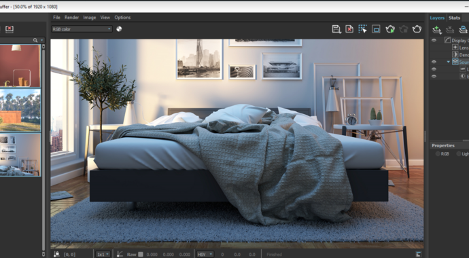Open the Render menu
469x258 pixels.
(x=72, y=18)
